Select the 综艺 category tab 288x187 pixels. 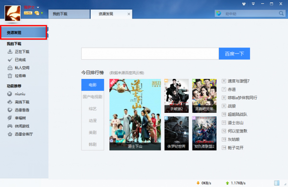[x=93, y=109]
